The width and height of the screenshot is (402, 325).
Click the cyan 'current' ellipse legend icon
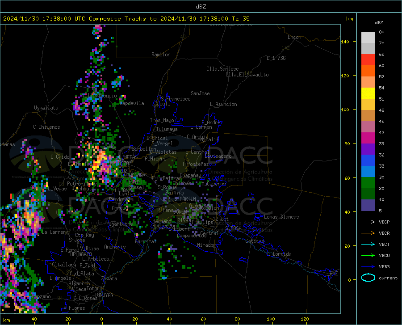[x=368, y=278]
